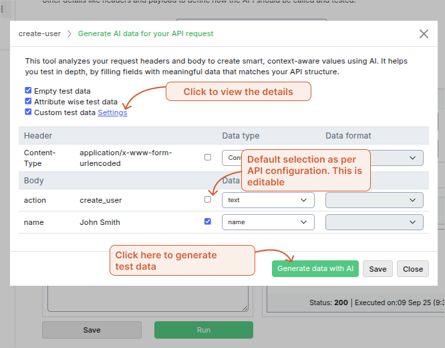445x348 pixels.
Task: Close the dialog using the X icon
Action: pos(424,33)
